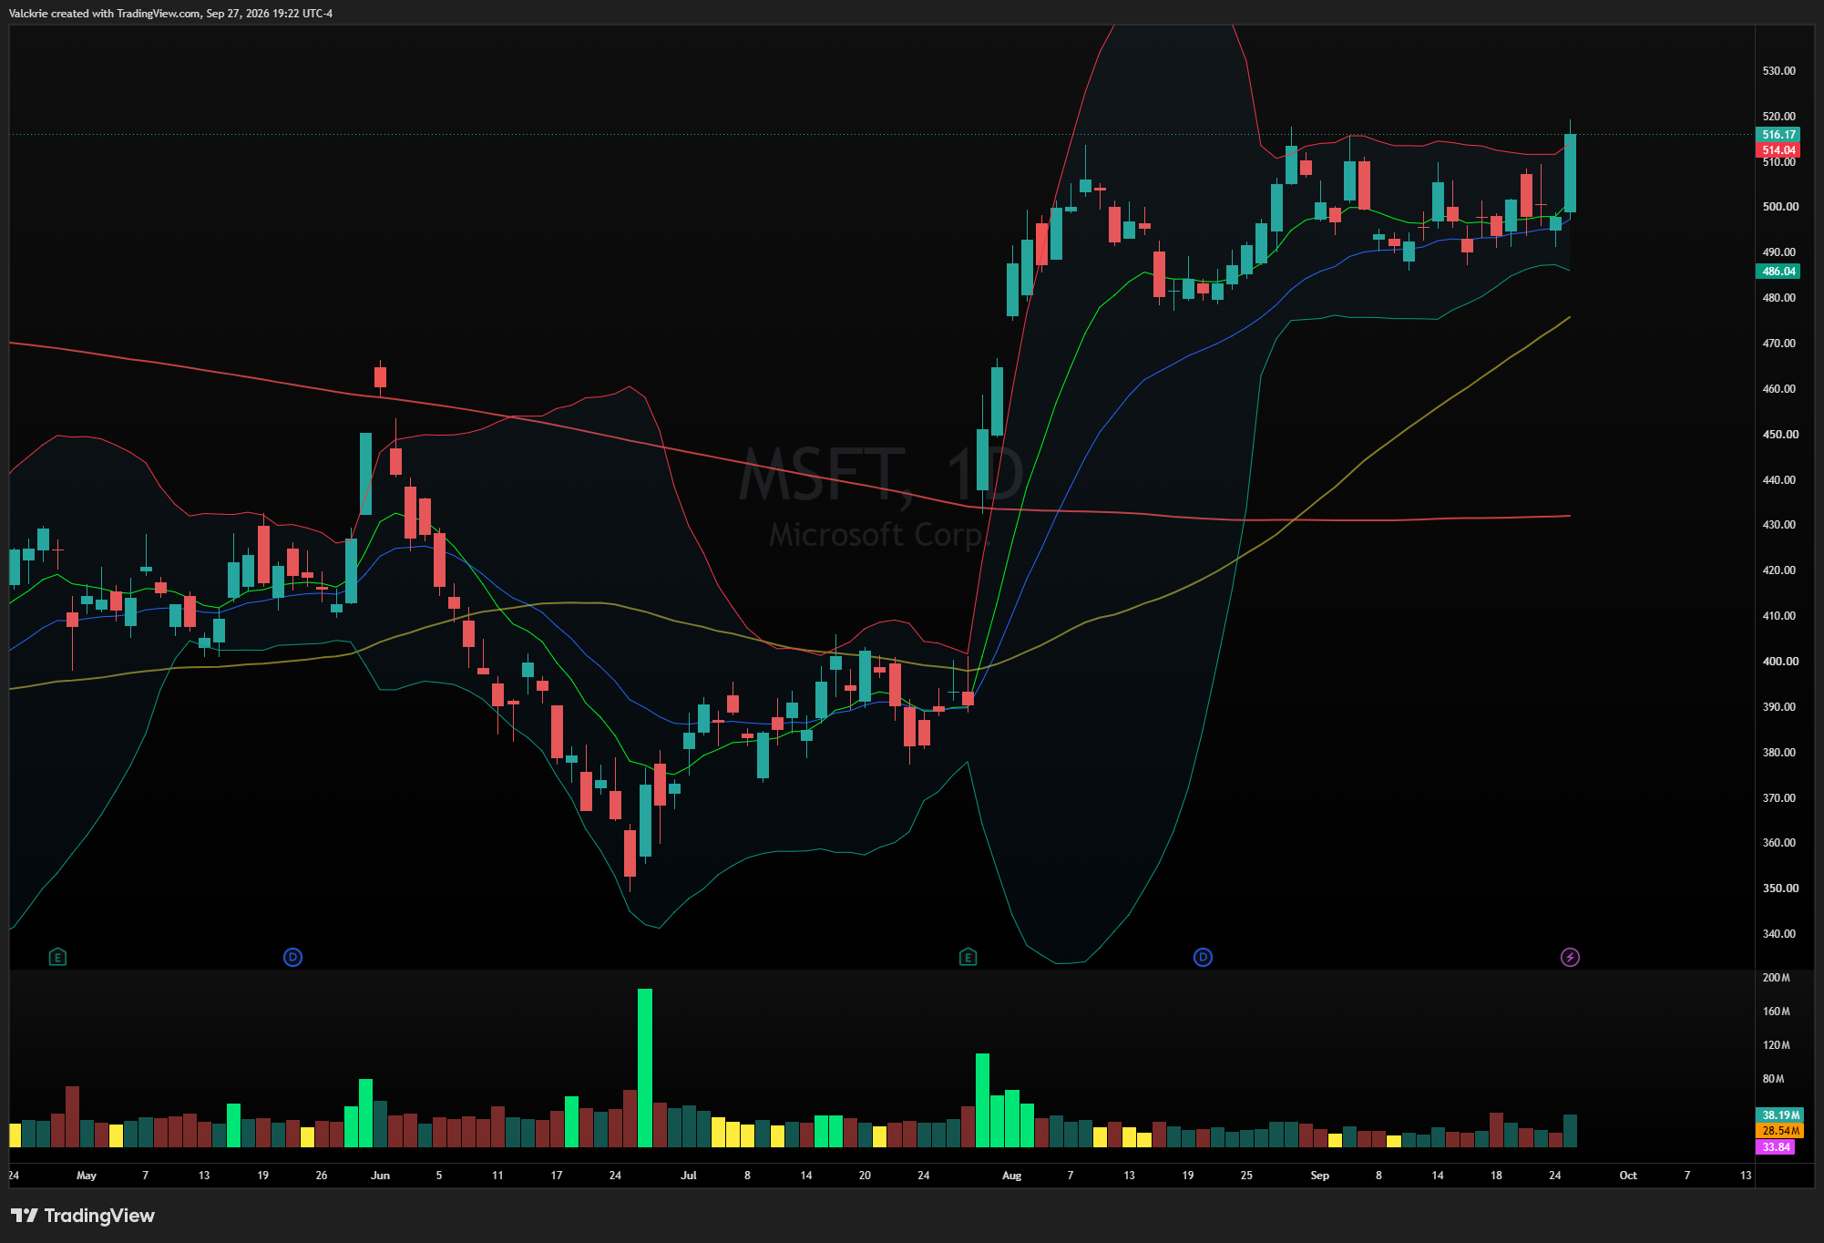Image resolution: width=1824 pixels, height=1243 pixels.
Task: Click the magenta 33.84 indicator label
Action: tap(1775, 1147)
